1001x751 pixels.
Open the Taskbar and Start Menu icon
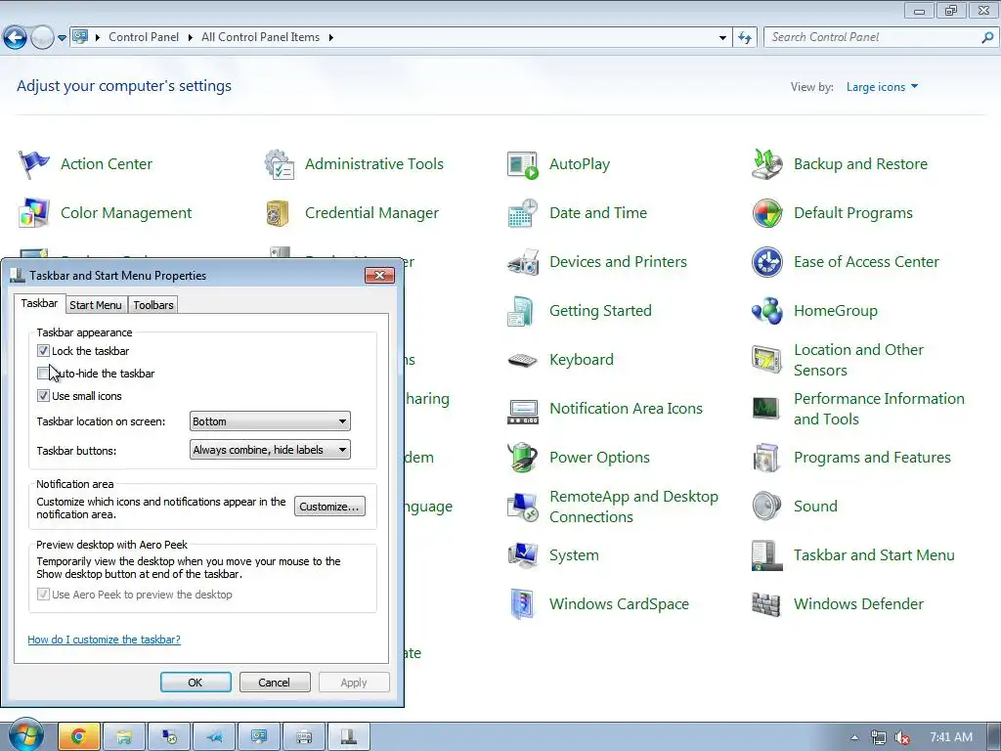[x=766, y=555]
